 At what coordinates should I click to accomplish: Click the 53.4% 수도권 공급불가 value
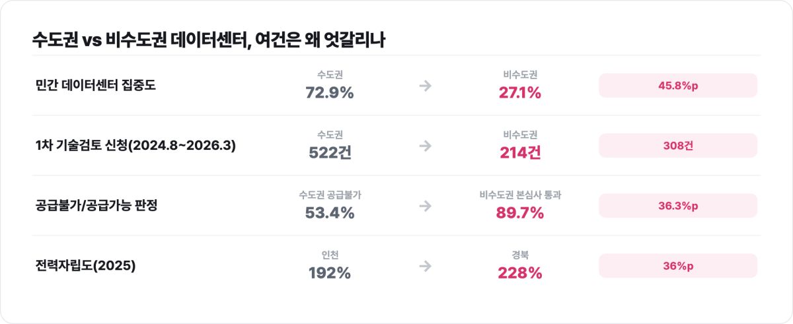pos(330,213)
